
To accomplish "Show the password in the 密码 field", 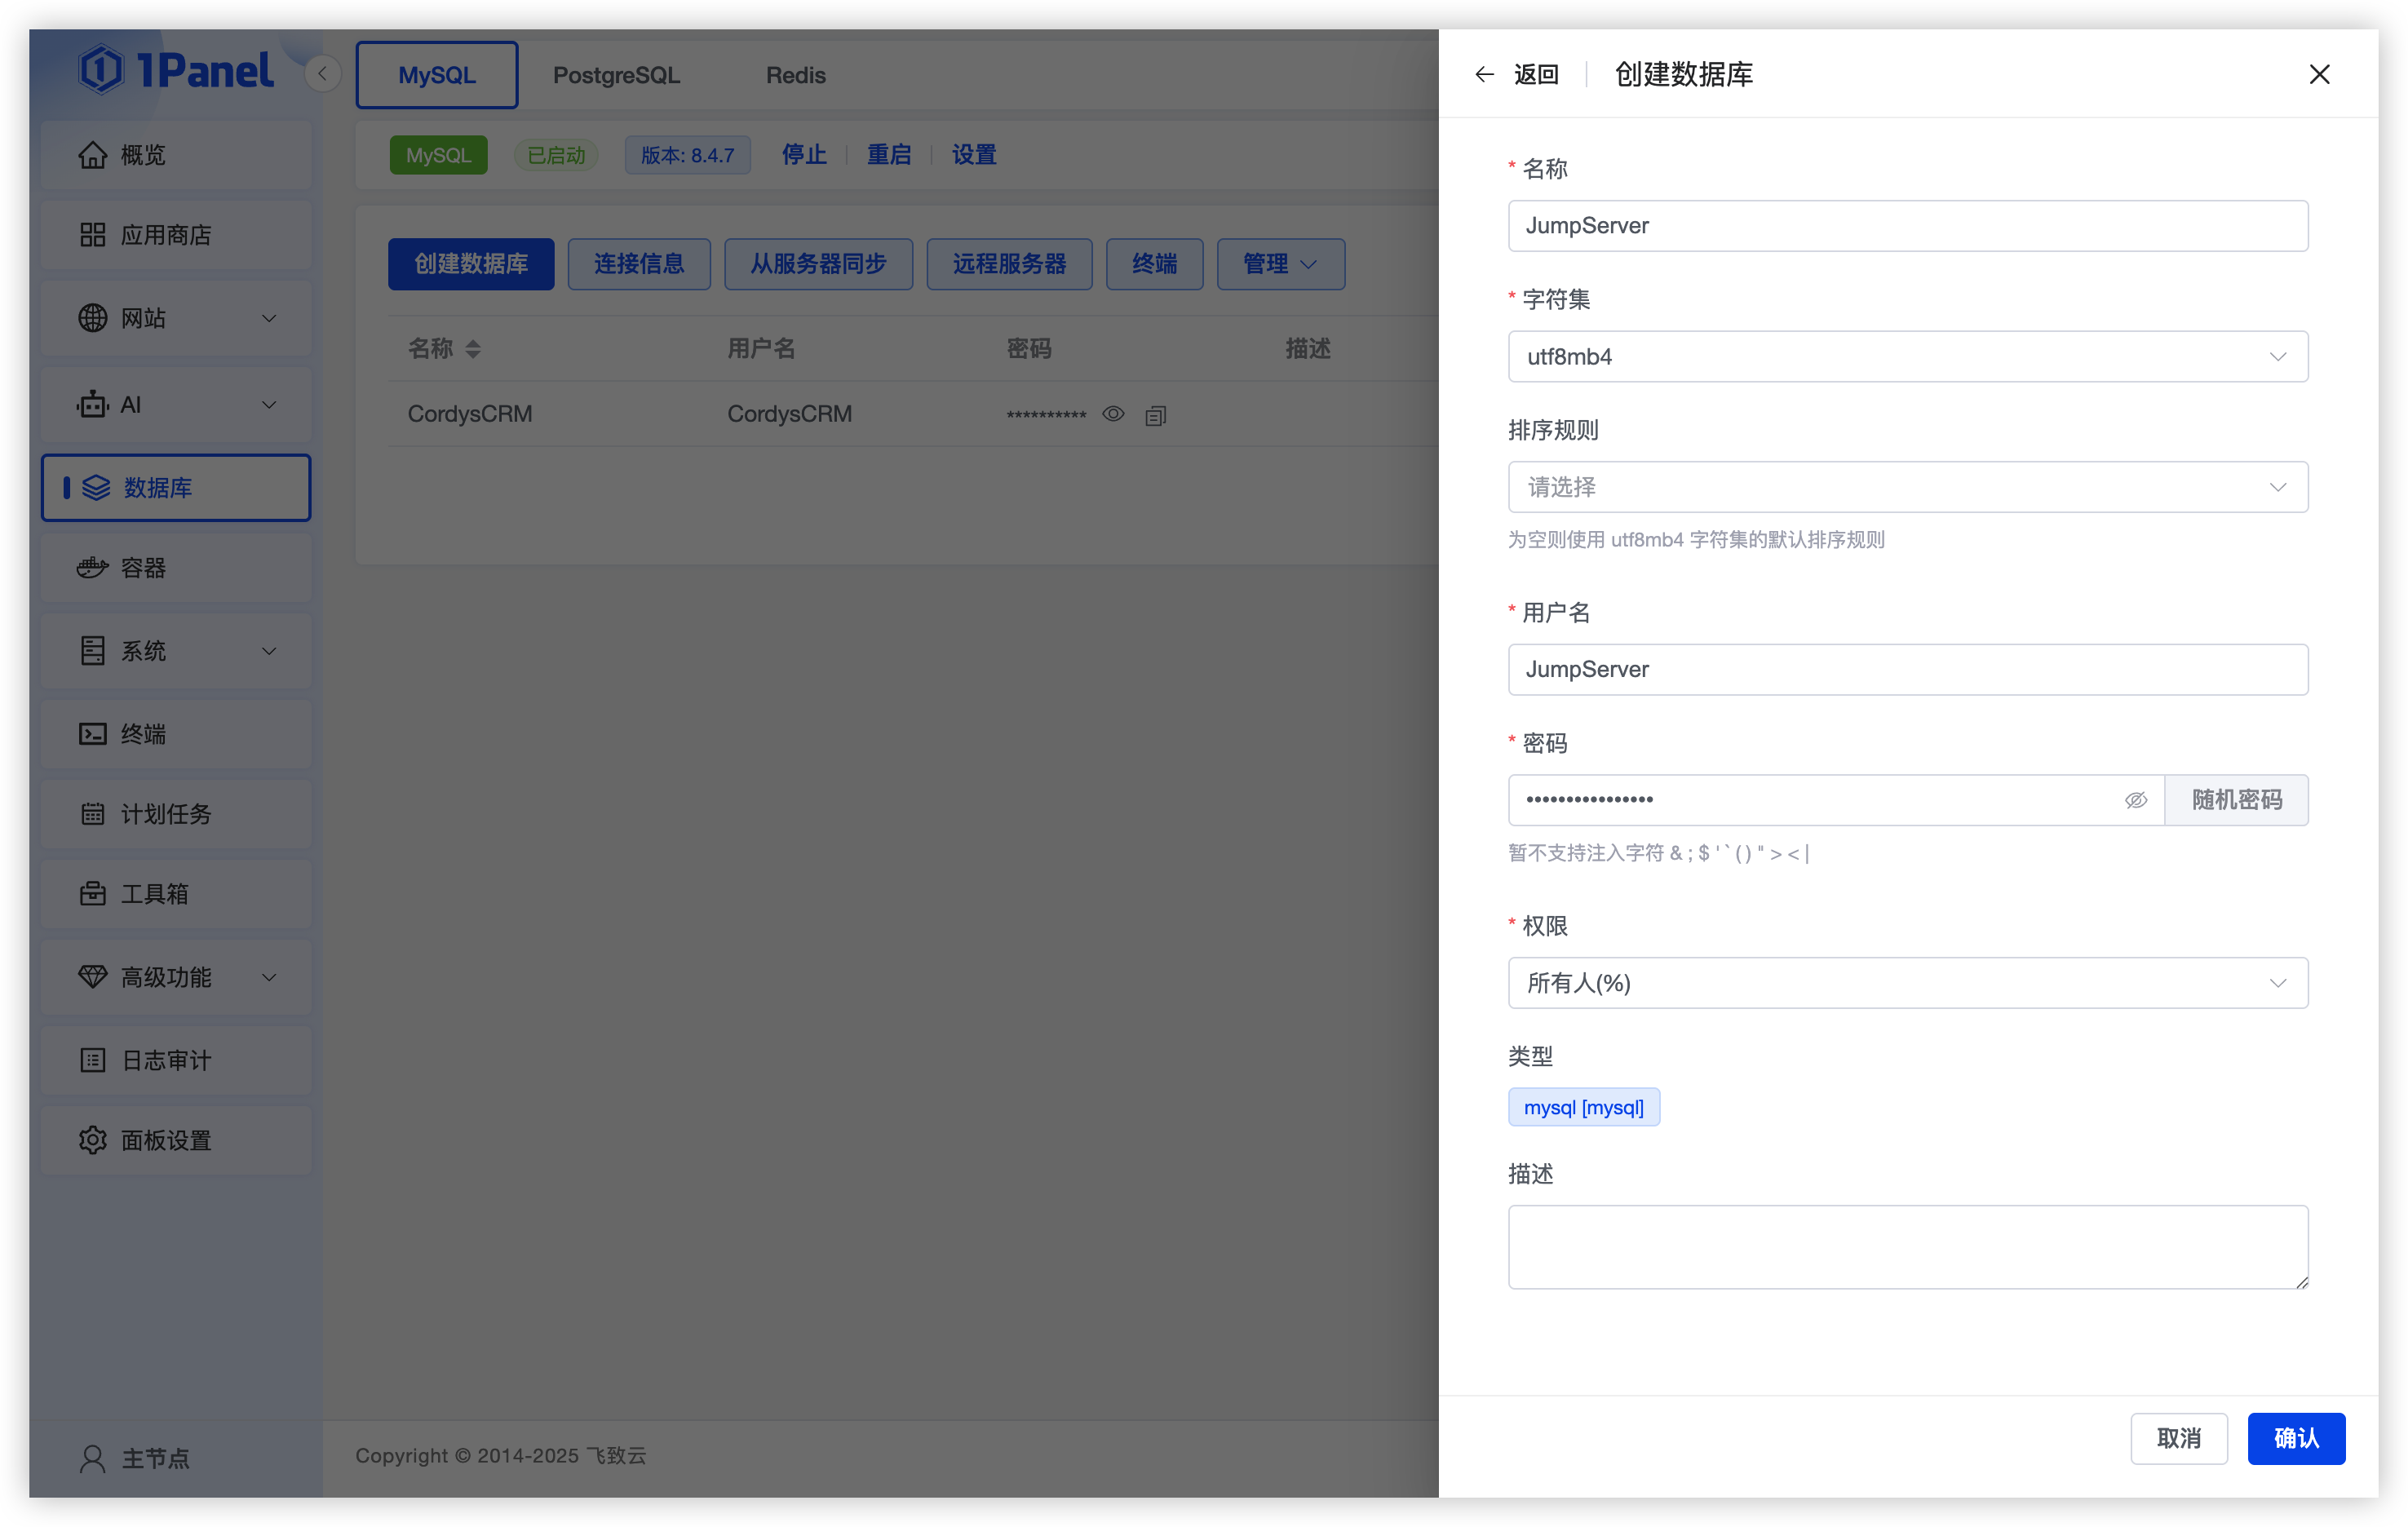I will pyautogui.click(x=2136, y=800).
